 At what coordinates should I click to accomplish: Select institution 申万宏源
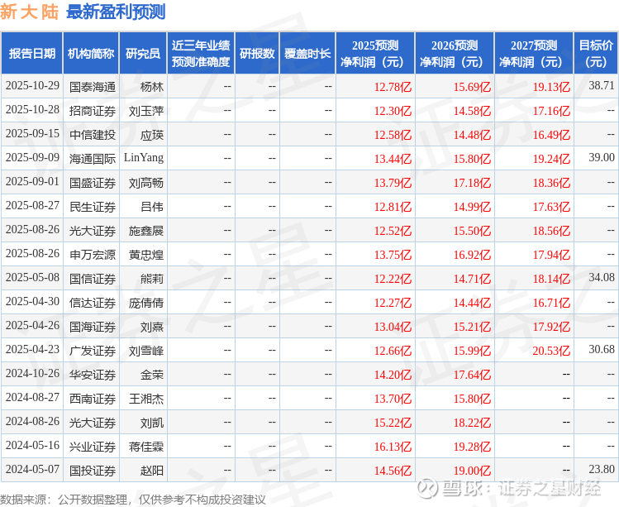pos(93,255)
